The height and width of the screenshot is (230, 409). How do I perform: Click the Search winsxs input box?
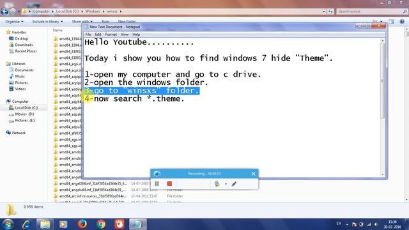point(369,11)
